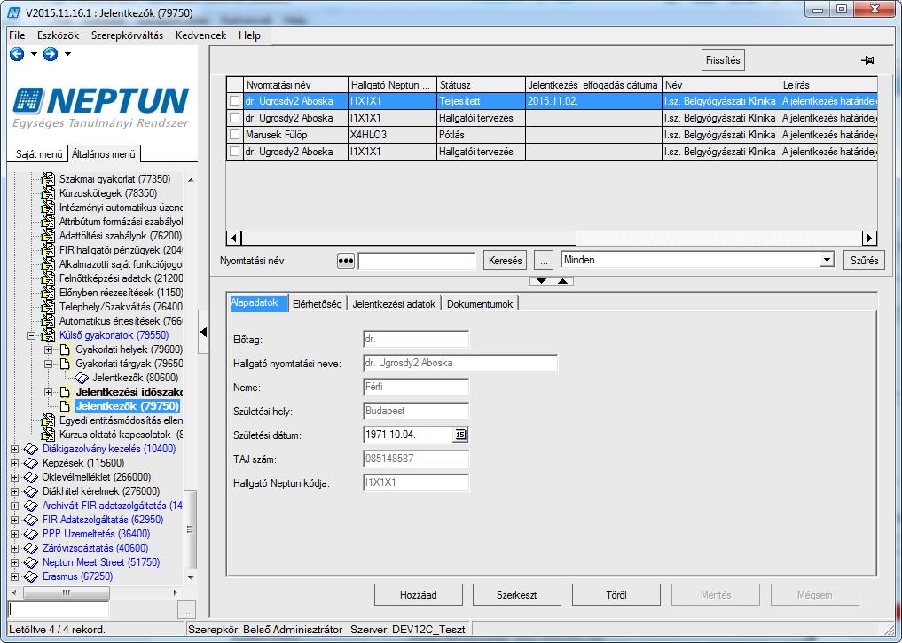
Task: Click the Szakmai gyakorlat folder icon
Action: [x=48, y=179]
